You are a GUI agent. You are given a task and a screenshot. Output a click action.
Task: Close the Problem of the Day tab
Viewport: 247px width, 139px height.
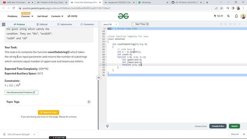click(66, 3)
